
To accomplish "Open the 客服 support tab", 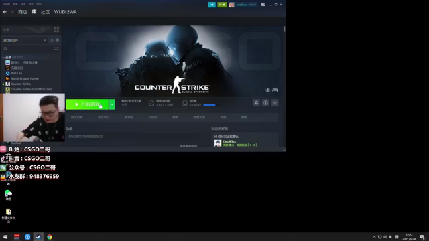I will point(244,117).
